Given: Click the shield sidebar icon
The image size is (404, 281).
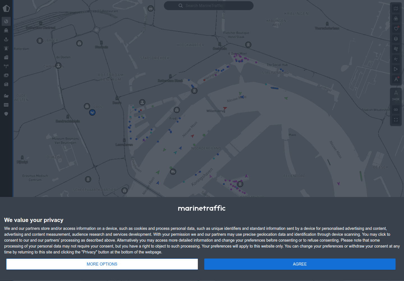Looking at the screenshot, I should coord(6,114).
